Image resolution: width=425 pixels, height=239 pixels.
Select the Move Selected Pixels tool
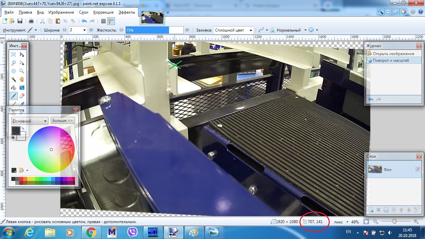pyautogui.click(x=22, y=54)
